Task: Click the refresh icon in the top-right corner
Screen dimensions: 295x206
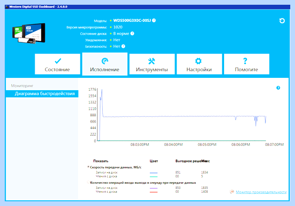Action: click(x=282, y=20)
